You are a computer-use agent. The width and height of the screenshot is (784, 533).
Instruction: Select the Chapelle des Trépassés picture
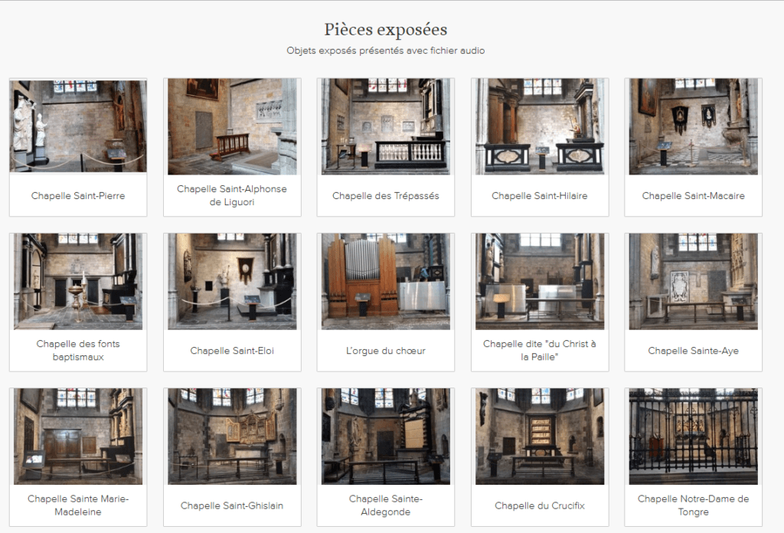(x=386, y=126)
